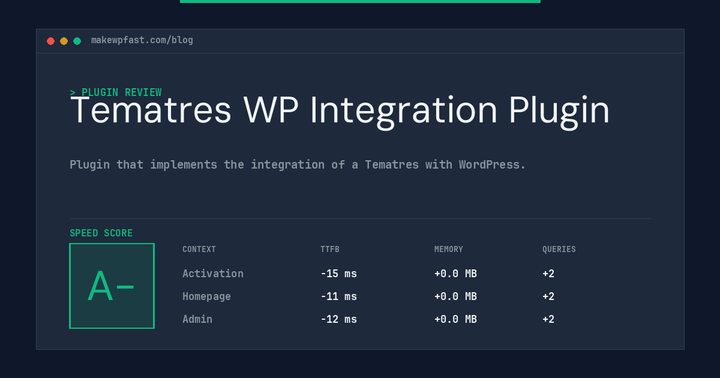Click the green window dot
720x378 pixels.
point(77,41)
